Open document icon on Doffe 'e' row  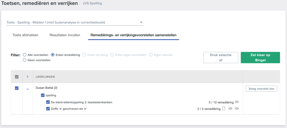pos(224,109)
